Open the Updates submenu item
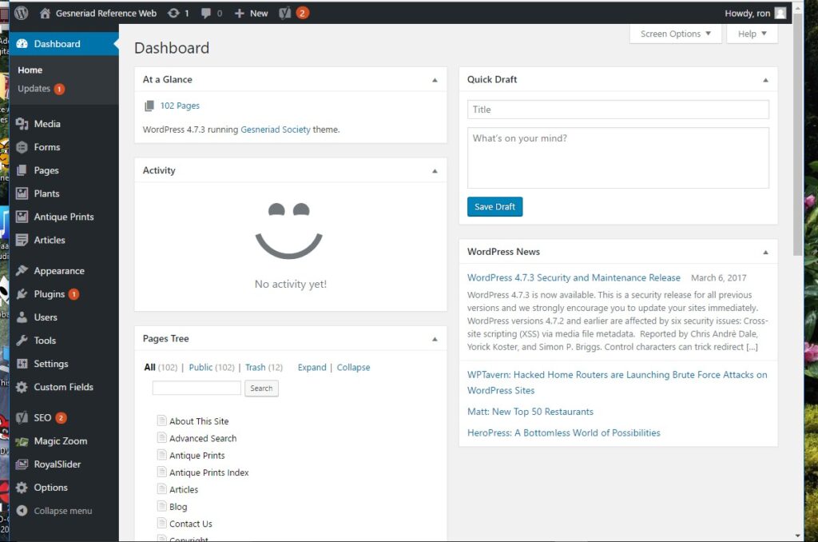 pyautogui.click(x=34, y=89)
